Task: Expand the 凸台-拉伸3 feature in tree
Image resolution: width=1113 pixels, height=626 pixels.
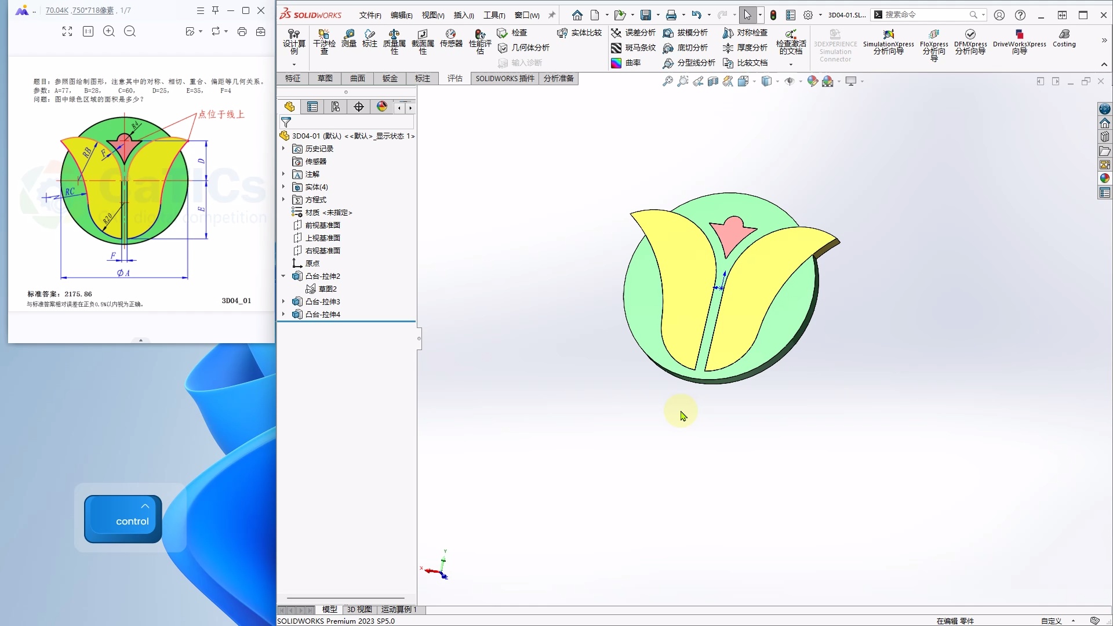Action: click(283, 301)
